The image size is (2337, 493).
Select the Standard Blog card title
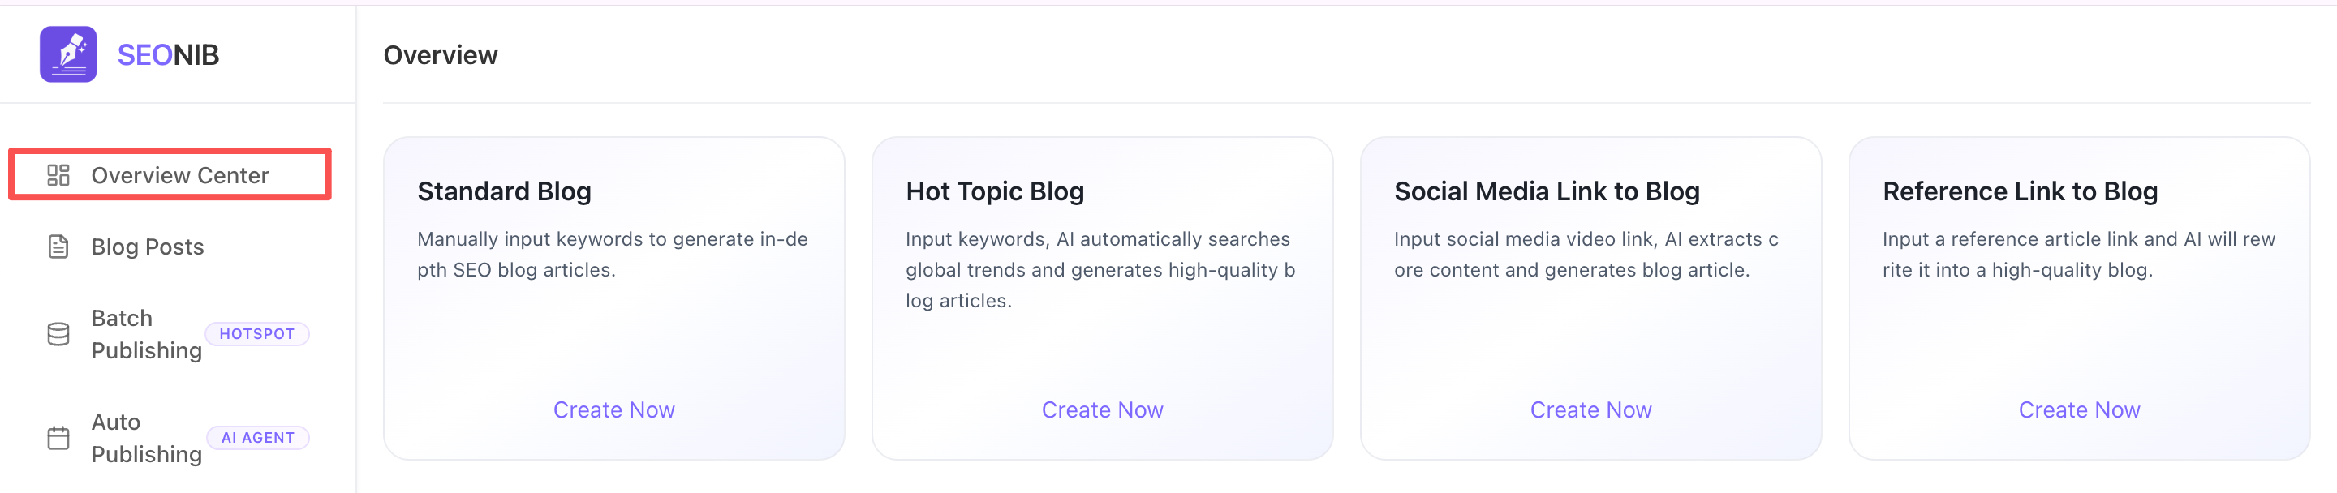pyautogui.click(x=505, y=191)
